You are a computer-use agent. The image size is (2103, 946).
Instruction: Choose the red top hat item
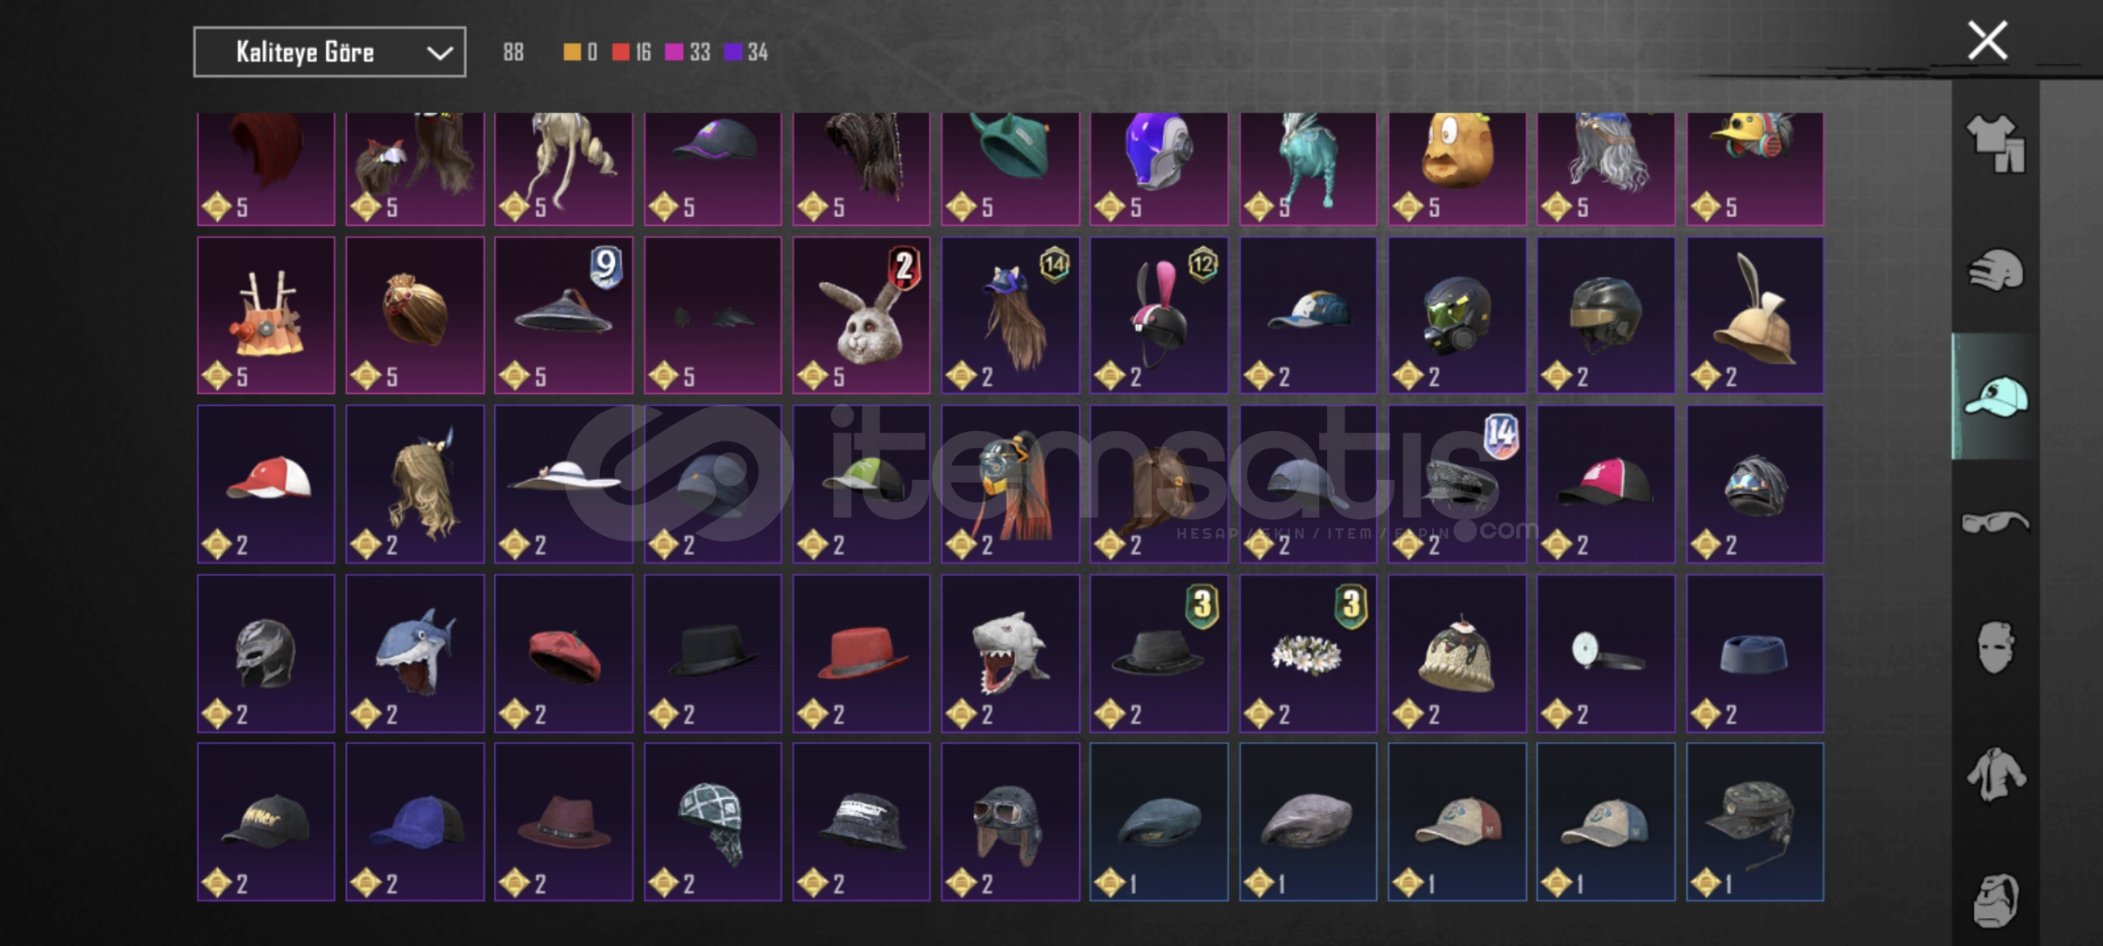[862, 653]
